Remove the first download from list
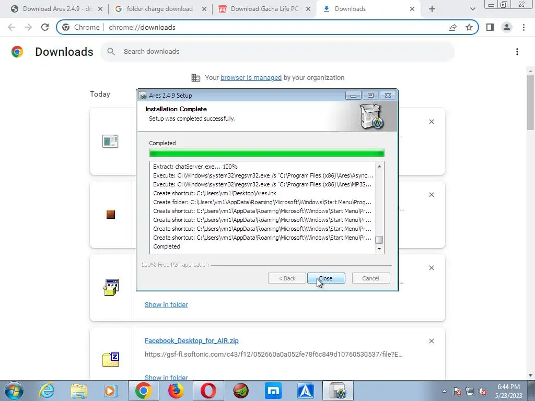Screen dimensions: 535x401 tap(431, 122)
